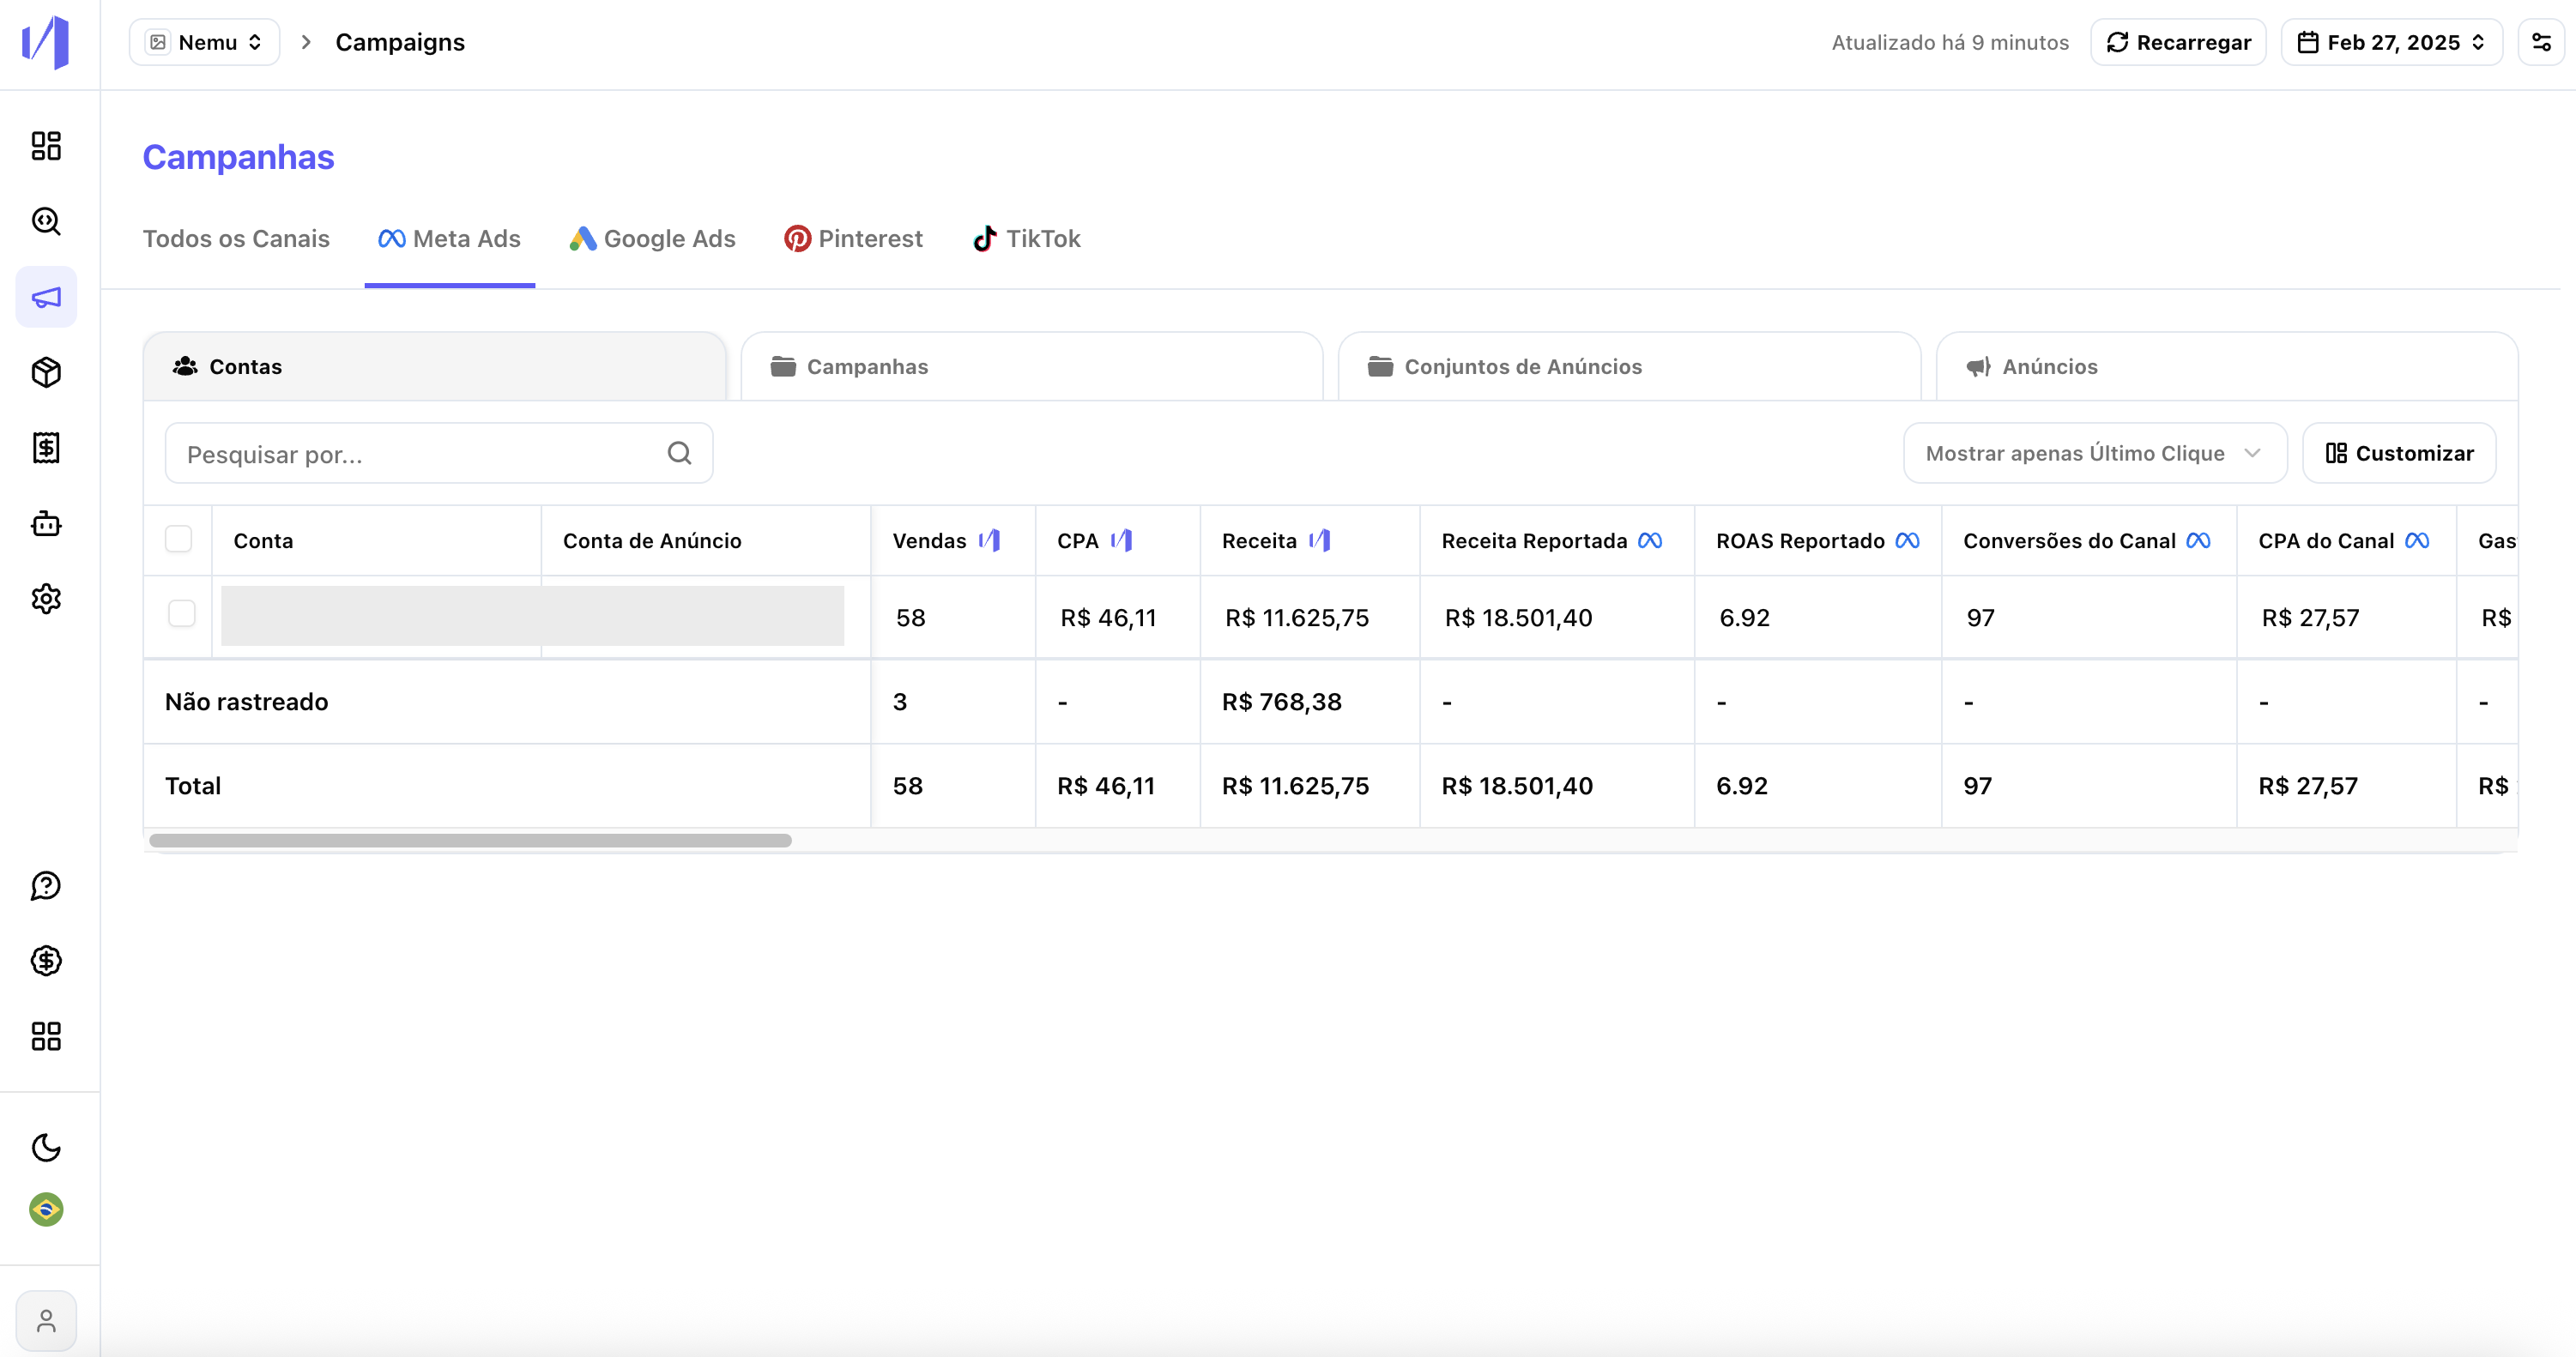This screenshot has width=2576, height=1357.
Task: Expand Mostrar apenas Último Clique dropdown
Action: pyautogui.click(x=2095, y=454)
